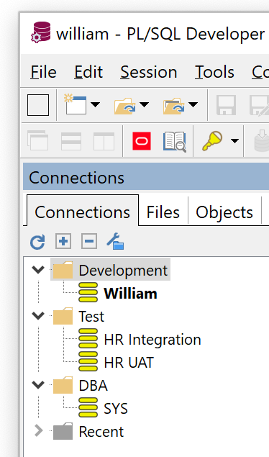Select the William connection
This screenshot has height=457, width=269.
coord(130,293)
